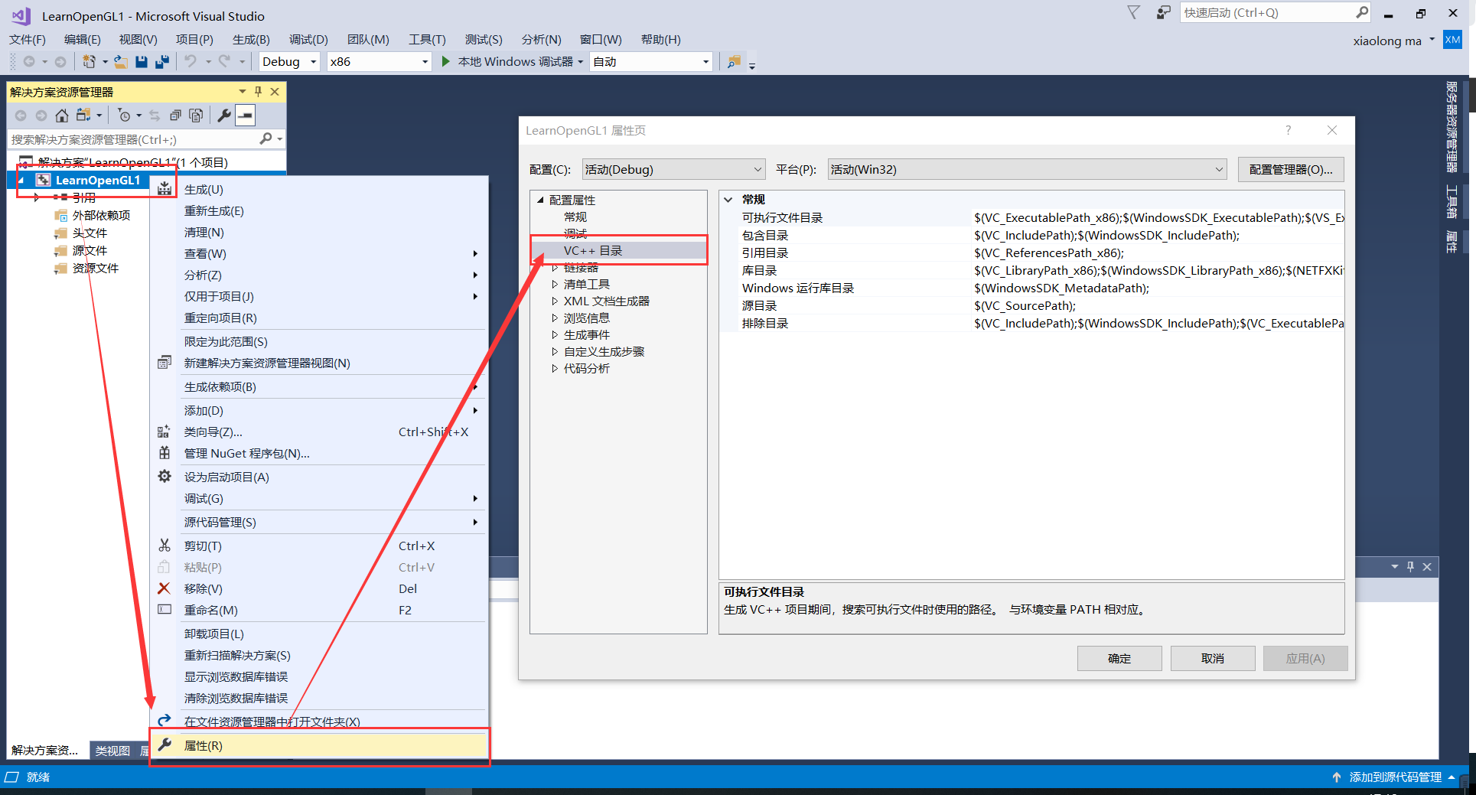Select 自定义生成步骤 in the property tree

604,351
